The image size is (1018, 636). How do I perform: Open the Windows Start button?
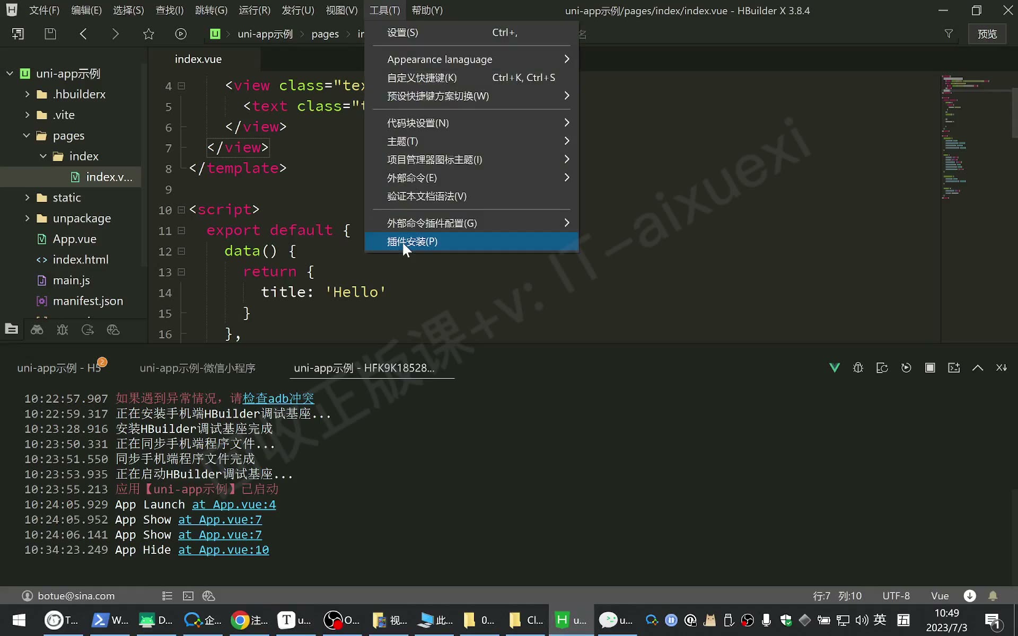click(19, 620)
